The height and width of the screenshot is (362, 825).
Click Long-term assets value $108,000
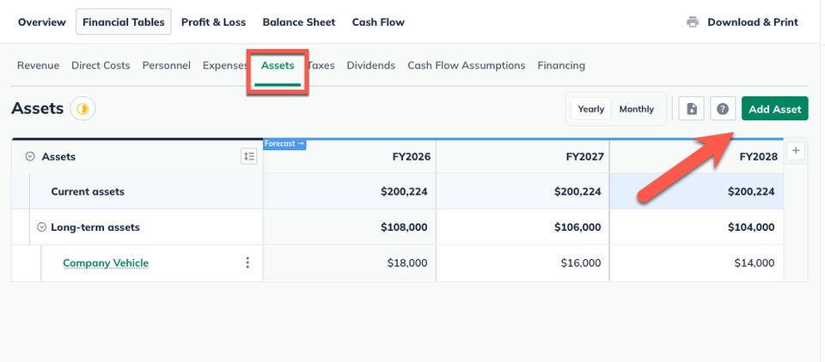click(404, 227)
